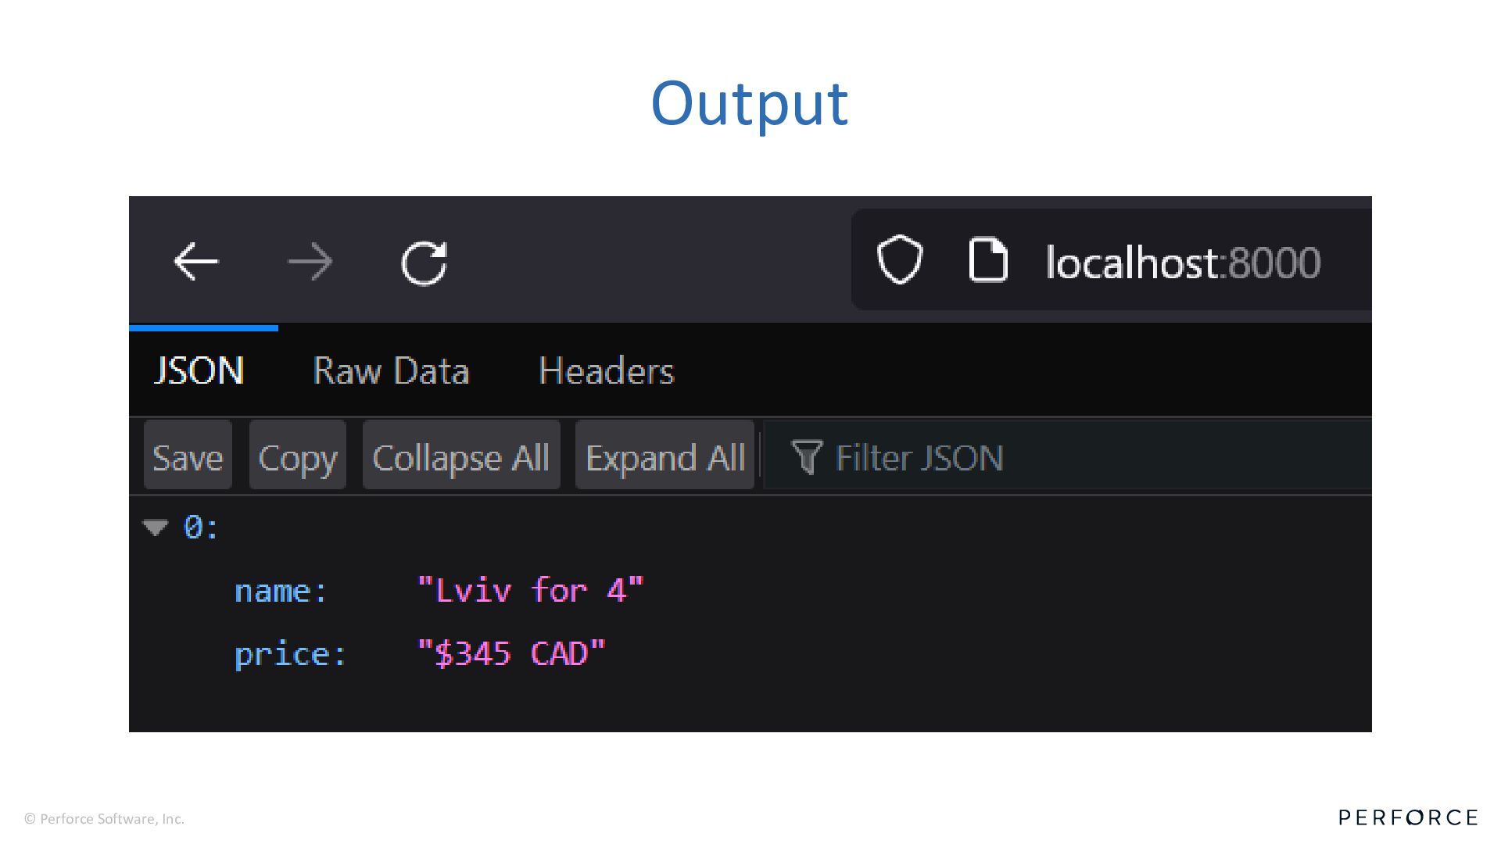Click the shield tracking protection icon
Image resolution: width=1501 pixels, height=844 pixels.
900,259
